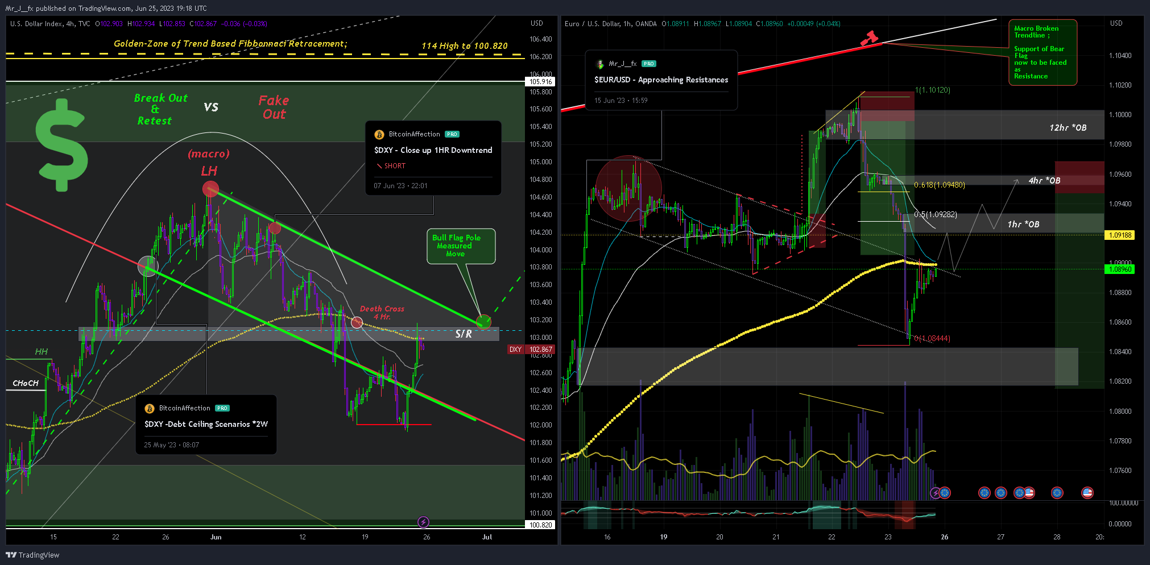Click PRO badge next to Mr_J_fx

click(649, 64)
